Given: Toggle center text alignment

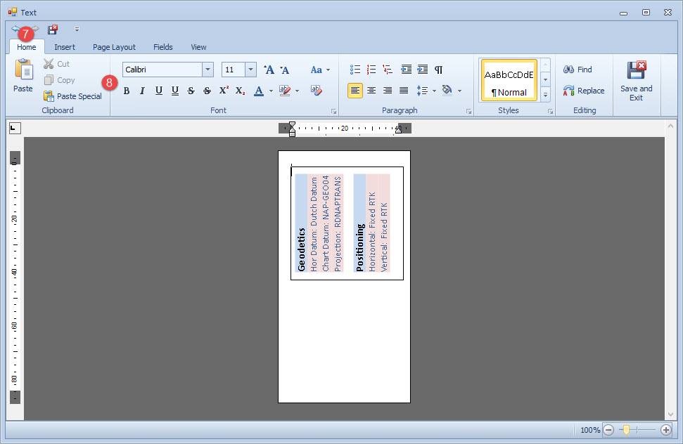Looking at the screenshot, I should pyautogui.click(x=371, y=91).
